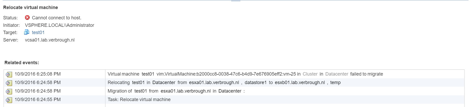Select the 'failed to migrate' event text
Screen dimensions: 471x107
tap(366, 74)
